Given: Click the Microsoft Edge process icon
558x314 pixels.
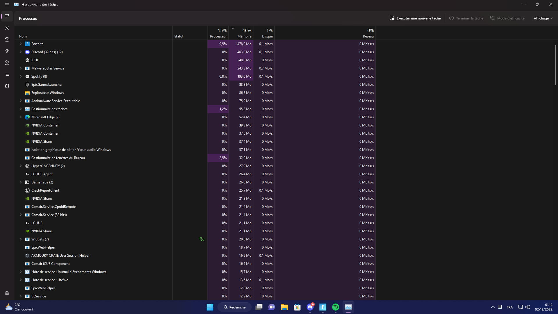Looking at the screenshot, I should [27, 117].
